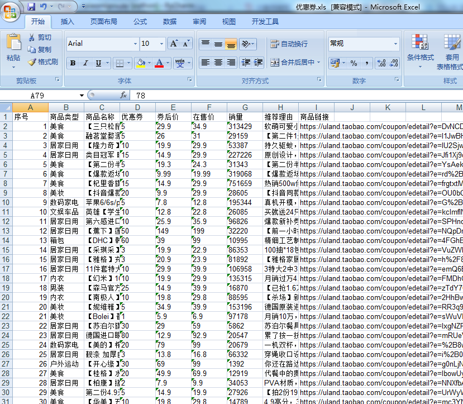Align text left
The image size is (463, 404).
pos(206,63)
